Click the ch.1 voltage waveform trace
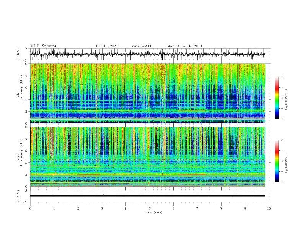The height and width of the screenshot is (234, 303). point(147,54)
